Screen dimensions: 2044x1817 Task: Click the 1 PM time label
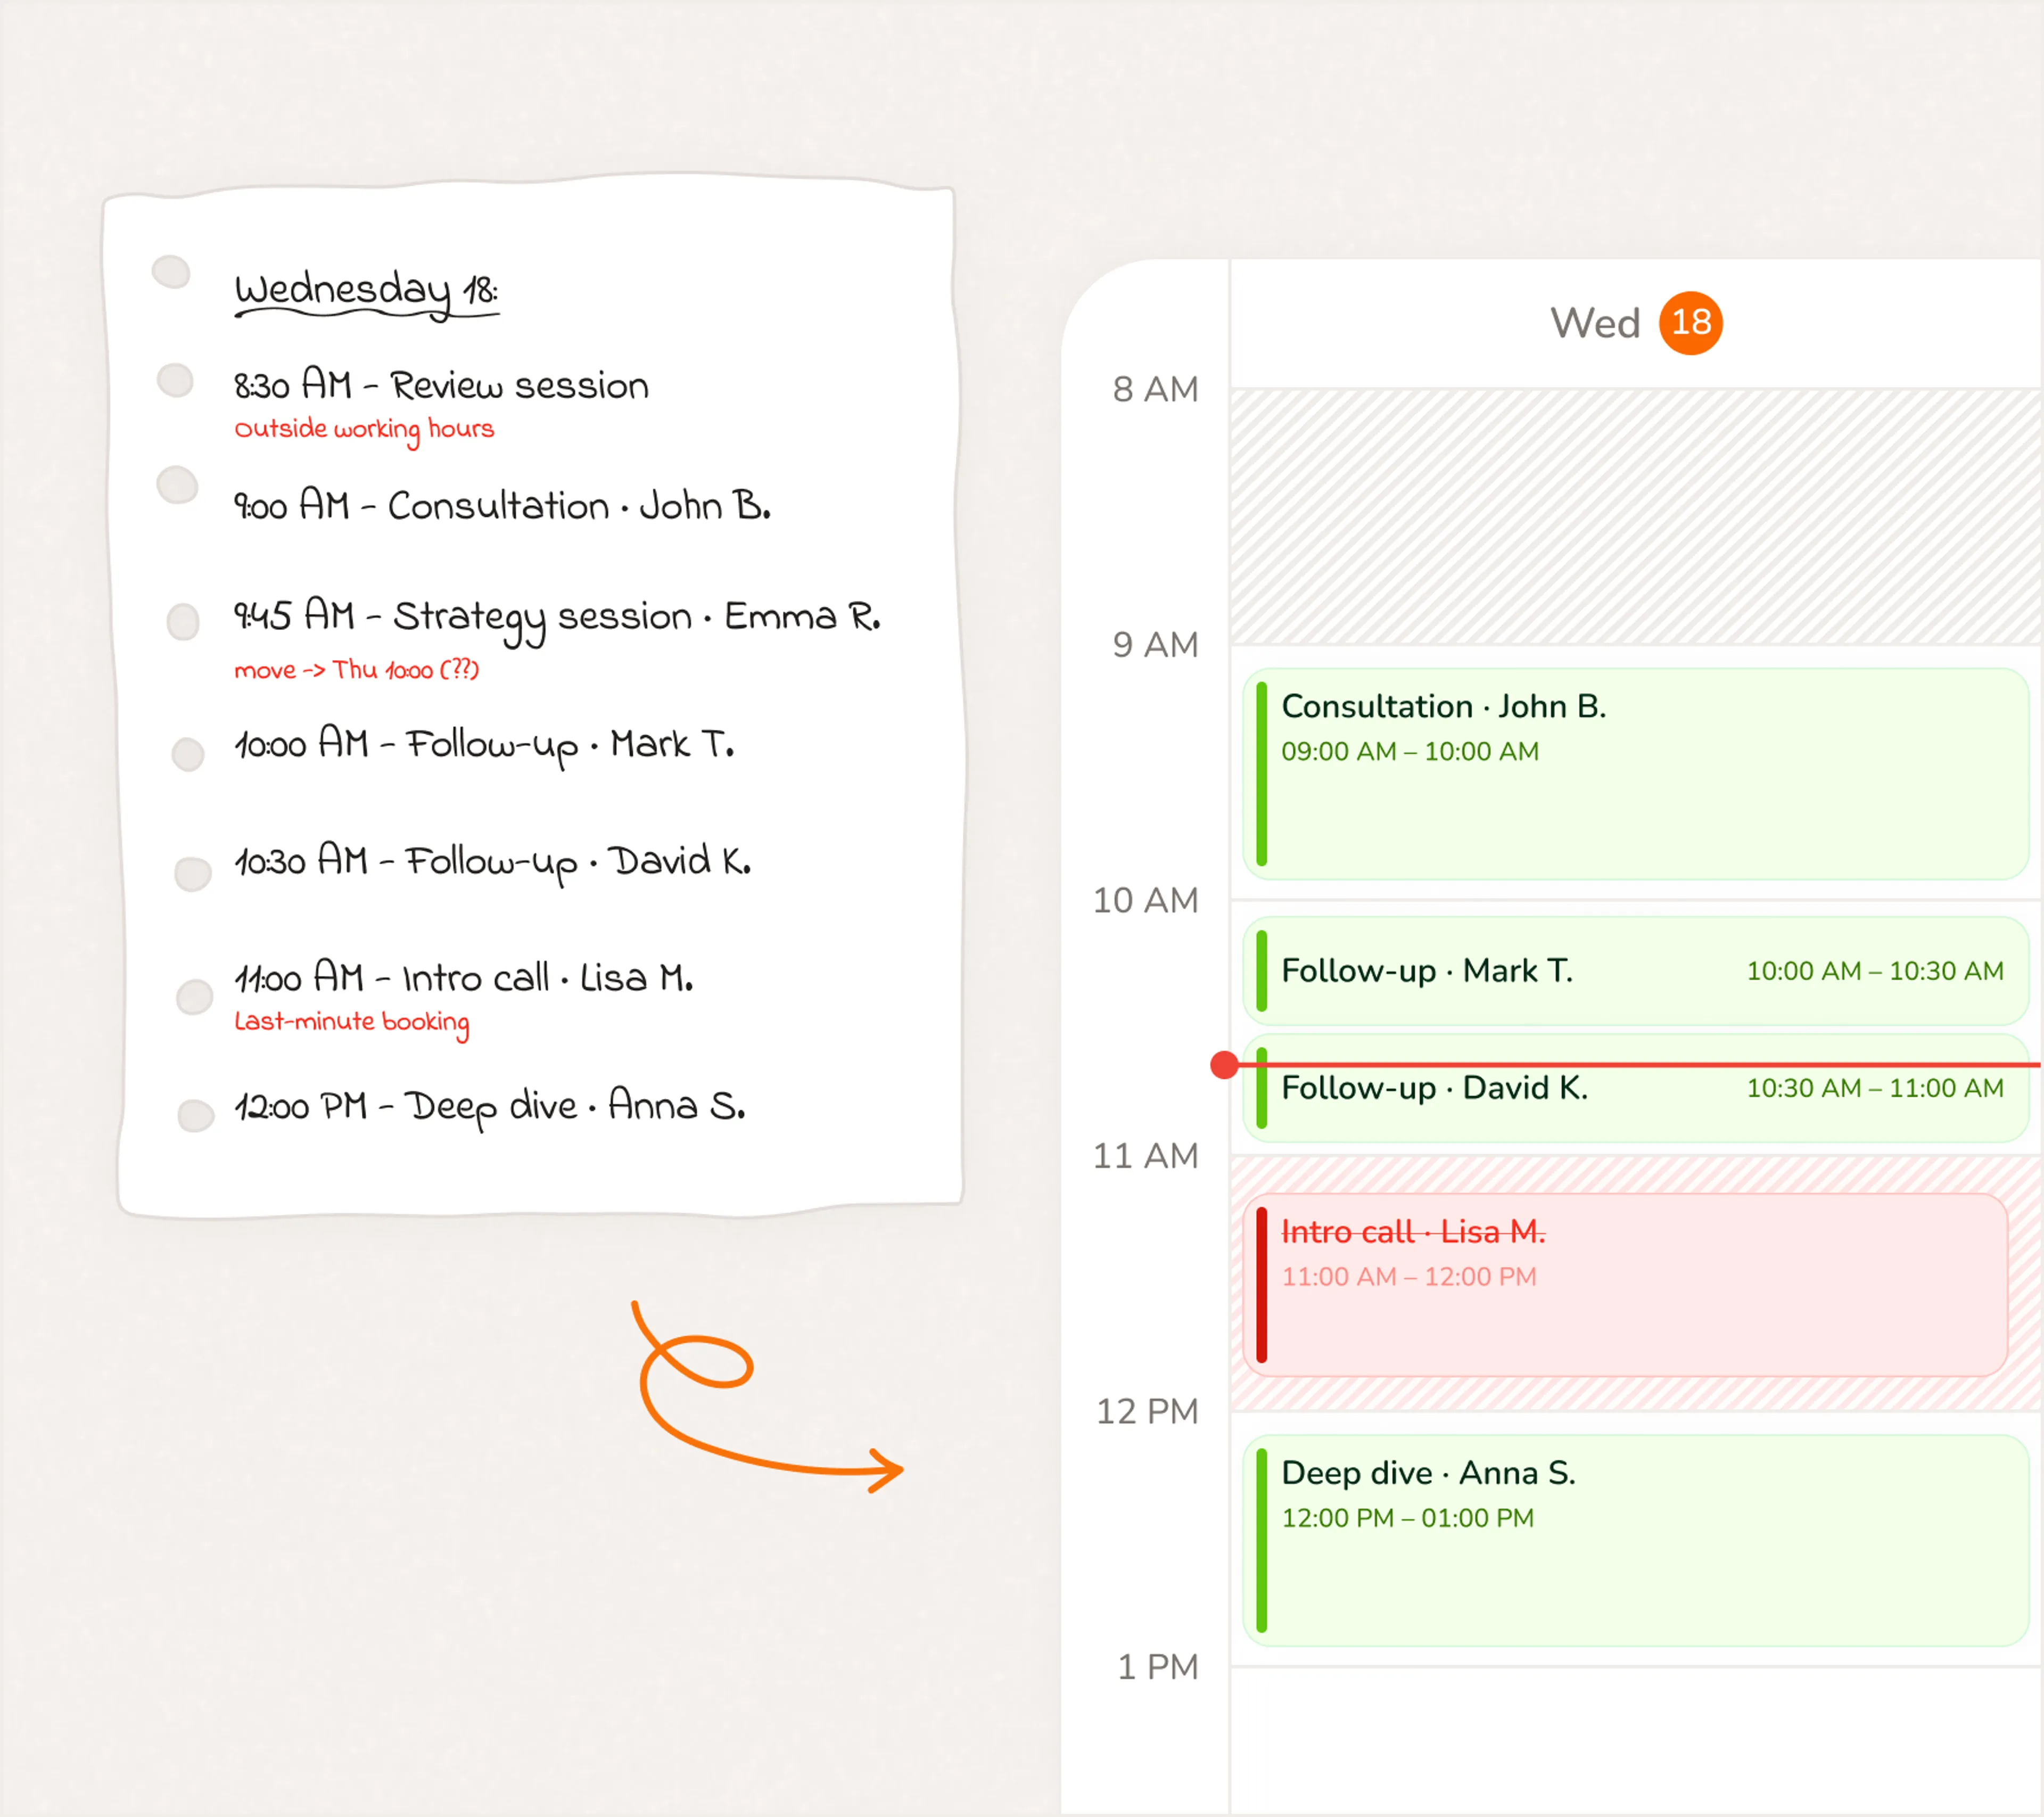(1157, 1667)
